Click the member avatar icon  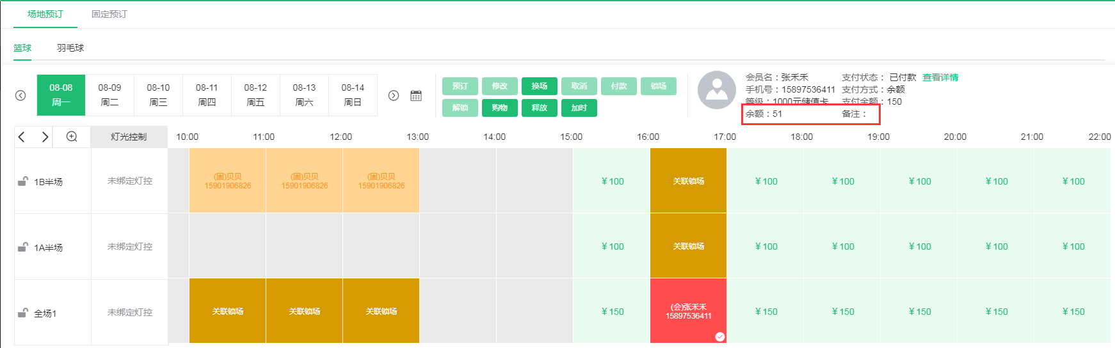point(716,90)
